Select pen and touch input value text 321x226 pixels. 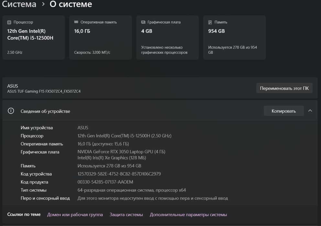pos(153,198)
